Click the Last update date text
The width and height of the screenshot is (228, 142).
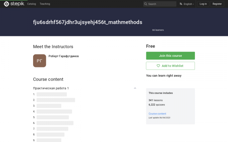tap(159, 118)
